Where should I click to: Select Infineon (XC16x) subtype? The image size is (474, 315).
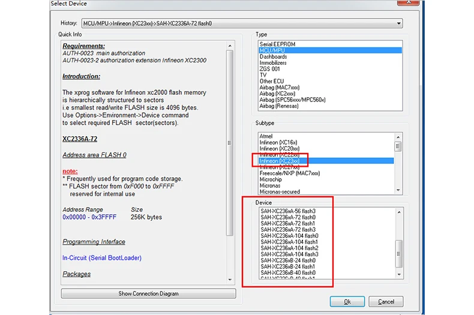point(326,142)
